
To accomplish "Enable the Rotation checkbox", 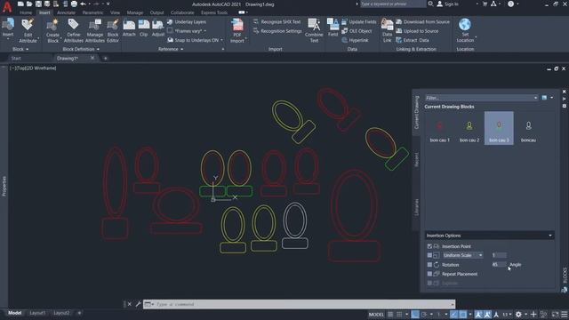I will [x=429, y=265].
